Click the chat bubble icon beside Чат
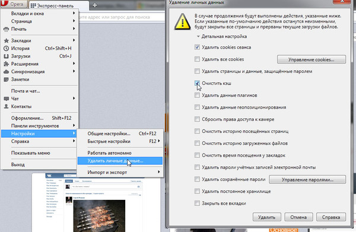The width and height of the screenshot is (356, 232). tap(6, 98)
